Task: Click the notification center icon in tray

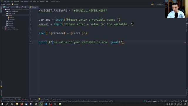Action: [185, 104]
